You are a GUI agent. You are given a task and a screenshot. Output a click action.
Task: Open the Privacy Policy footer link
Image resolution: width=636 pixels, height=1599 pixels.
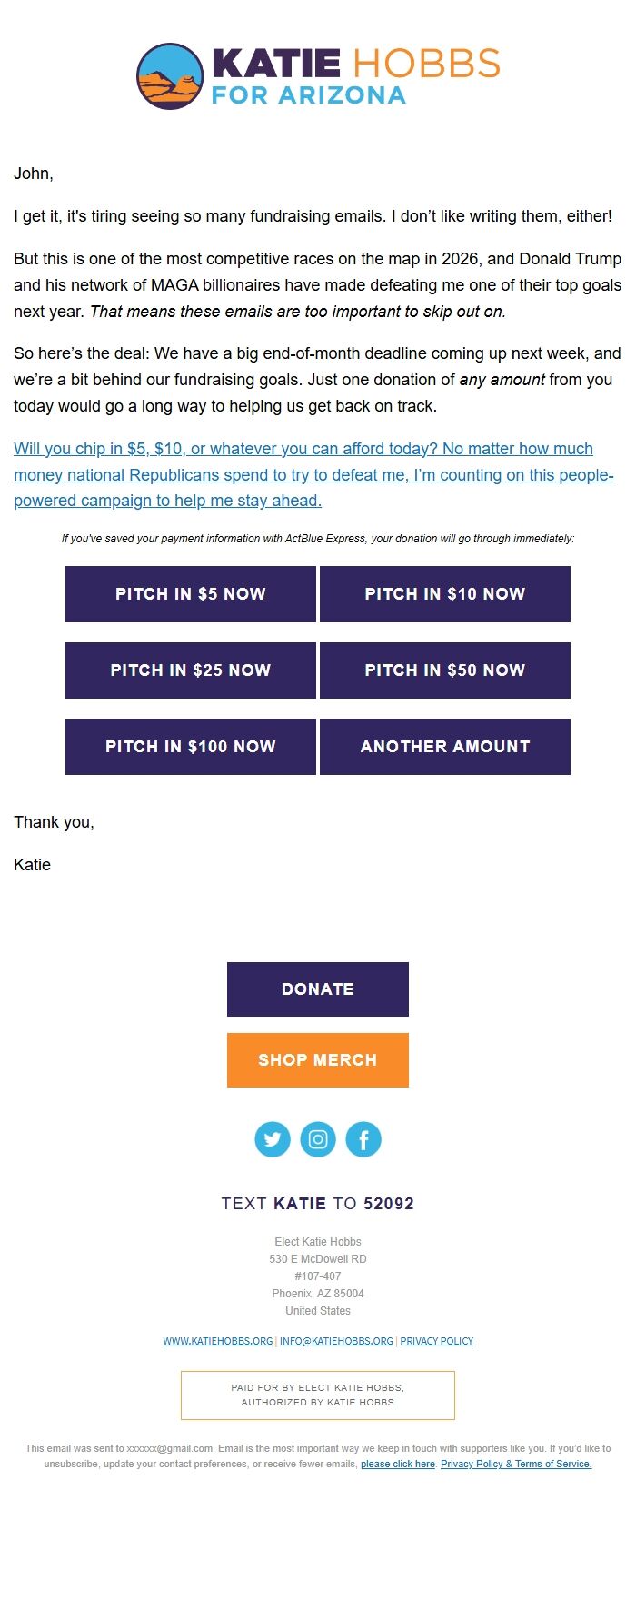tap(437, 1341)
